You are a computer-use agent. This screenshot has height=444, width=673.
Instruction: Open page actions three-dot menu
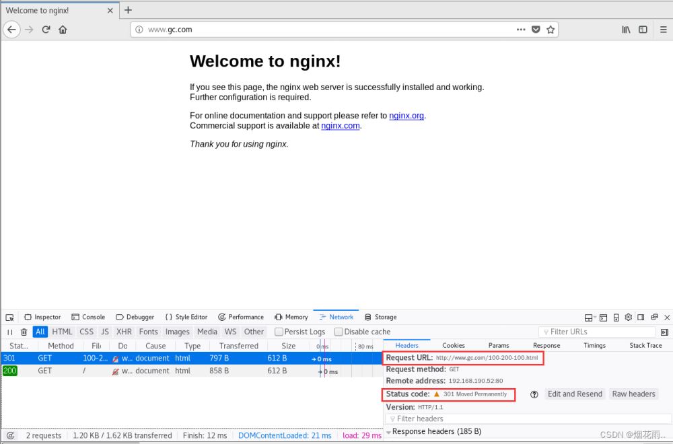(x=521, y=30)
